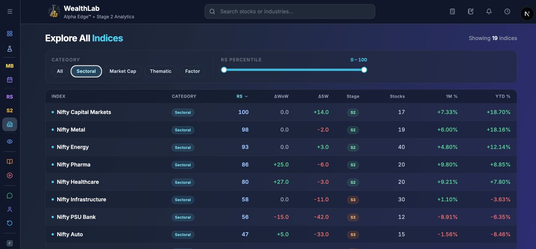Viewport: 536px width, 249px height.
Task: Click the RS percentile slider track
Action: click(x=294, y=70)
